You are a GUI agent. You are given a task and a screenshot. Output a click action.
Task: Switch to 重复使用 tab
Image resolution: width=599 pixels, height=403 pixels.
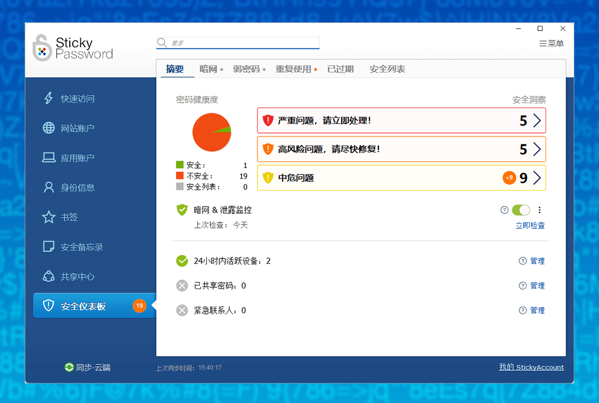point(293,69)
